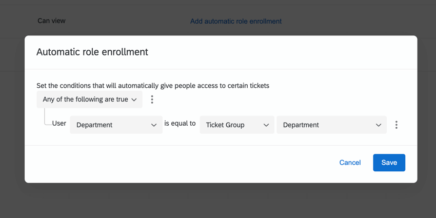
Task: Click the dimmed backdrop below the dialog
Action: (x=218, y=201)
